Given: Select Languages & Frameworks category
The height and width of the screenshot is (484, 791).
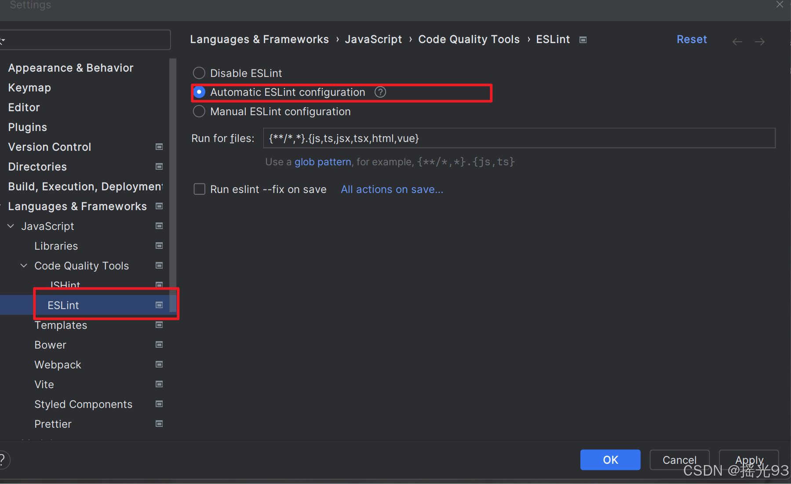Looking at the screenshot, I should click(x=77, y=207).
